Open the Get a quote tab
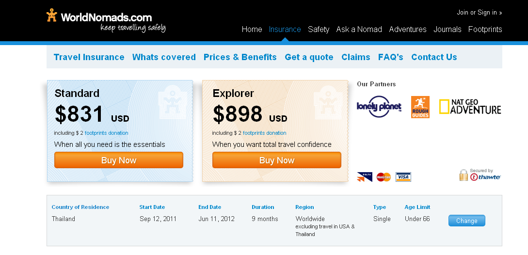528x255 pixels. (309, 57)
